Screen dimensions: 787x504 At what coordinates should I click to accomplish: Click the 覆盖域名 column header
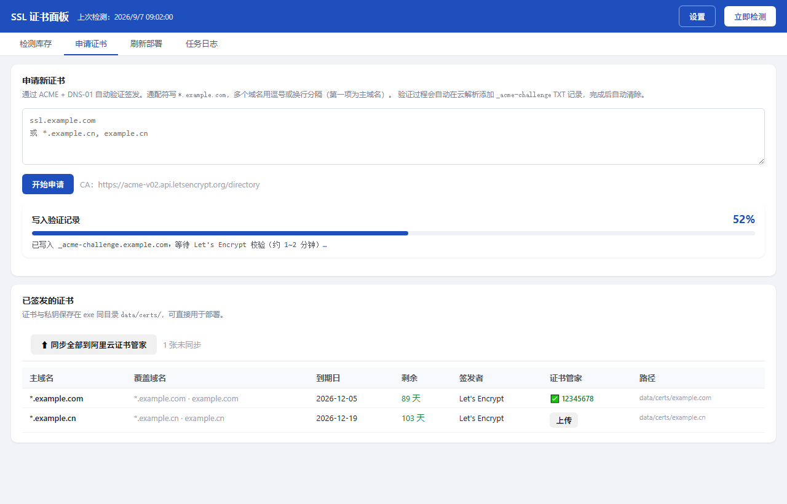coord(150,378)
